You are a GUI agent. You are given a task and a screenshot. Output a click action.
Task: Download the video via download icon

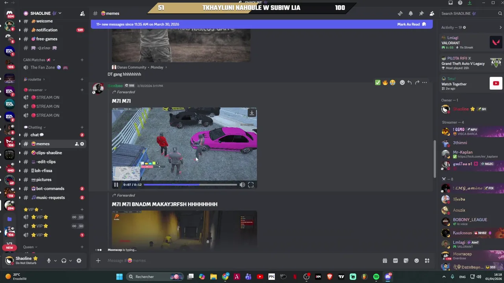tap(252, 113)
